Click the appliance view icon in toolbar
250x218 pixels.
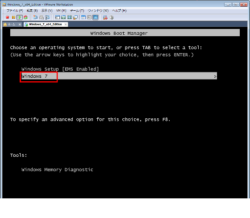click(x=89, y=17)
